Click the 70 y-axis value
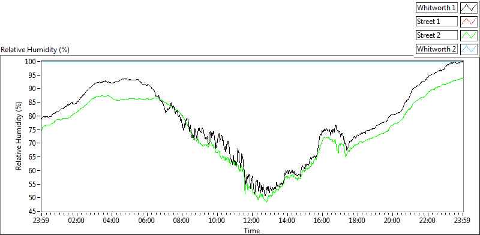Image resolution: width=480 pixels, height=235 pixels. point(32,143)
